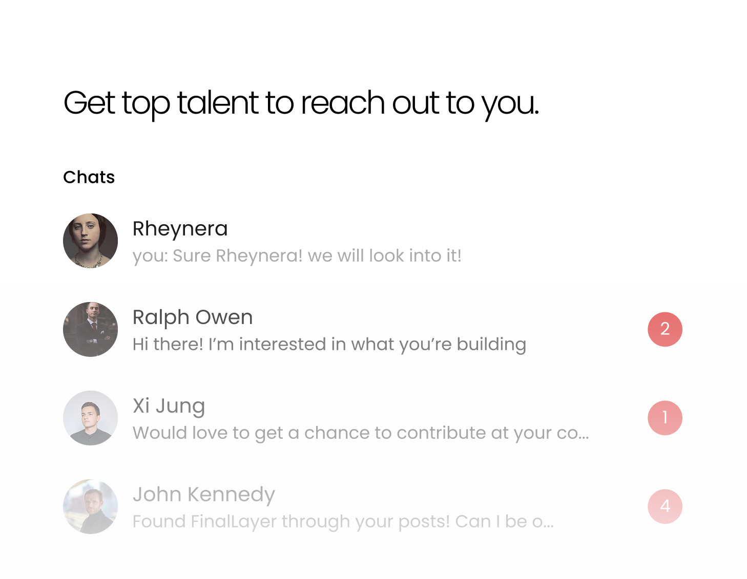Image resolution: width=747 pixels, height=579 pixels.
Task: Open the 'Sure Rheynera! we will look into it!' message
Action: click(297, 255)
